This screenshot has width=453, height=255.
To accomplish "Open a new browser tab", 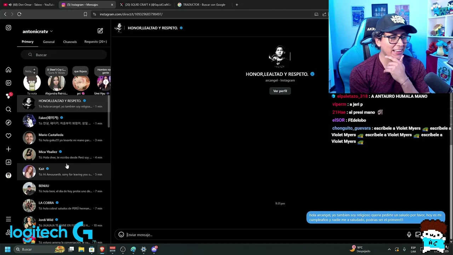I will coord(237,5).
